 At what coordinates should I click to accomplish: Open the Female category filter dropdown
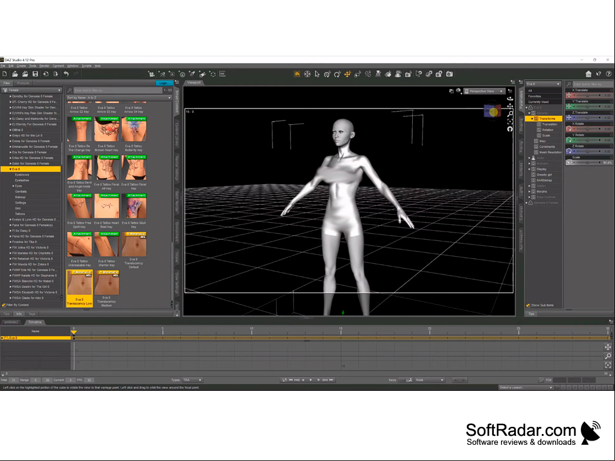click(x=32, y=90)
